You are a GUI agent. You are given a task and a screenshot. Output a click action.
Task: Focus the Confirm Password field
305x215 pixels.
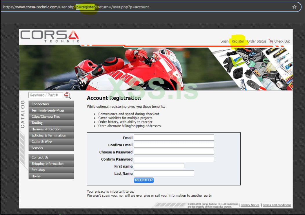174,159
